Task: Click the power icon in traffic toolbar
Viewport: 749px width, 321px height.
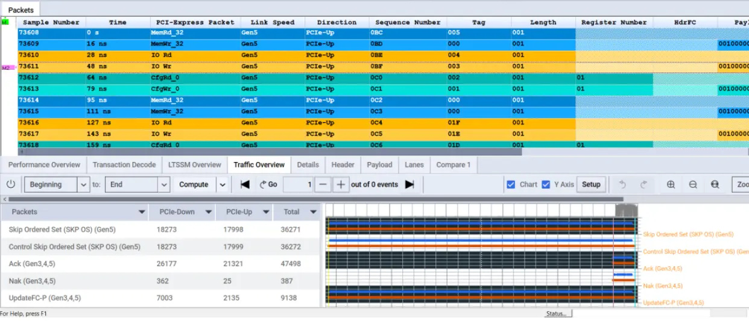Action: point(10,184)
